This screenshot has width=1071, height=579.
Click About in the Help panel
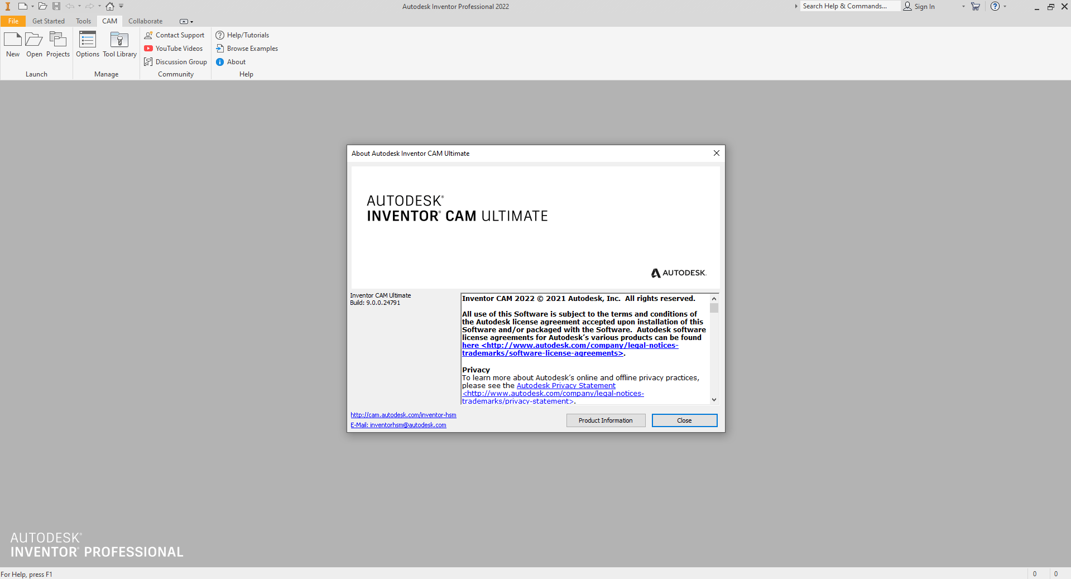point(230,62)
